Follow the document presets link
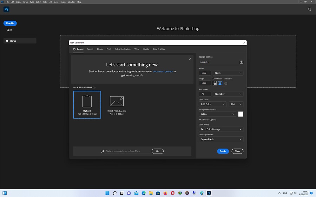 point(163,72)
